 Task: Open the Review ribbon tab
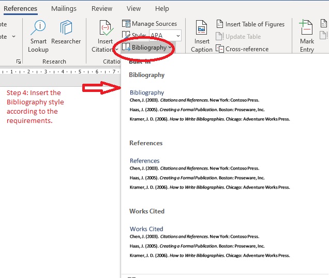pos(102,9)
